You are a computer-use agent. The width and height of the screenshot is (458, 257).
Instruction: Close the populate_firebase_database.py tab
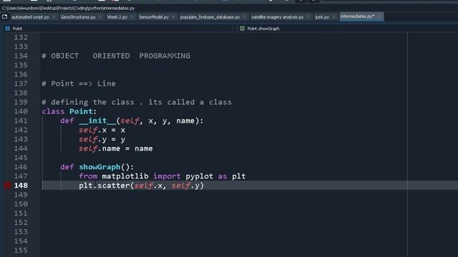(244, 17)
